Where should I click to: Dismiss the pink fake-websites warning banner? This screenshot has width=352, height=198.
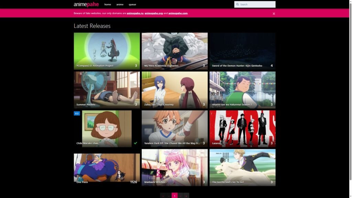tap(274, 14)
